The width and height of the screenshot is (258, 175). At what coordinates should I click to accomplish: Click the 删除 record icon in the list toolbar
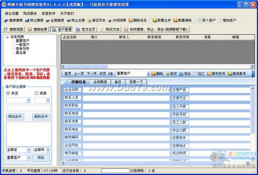point(153,74)
